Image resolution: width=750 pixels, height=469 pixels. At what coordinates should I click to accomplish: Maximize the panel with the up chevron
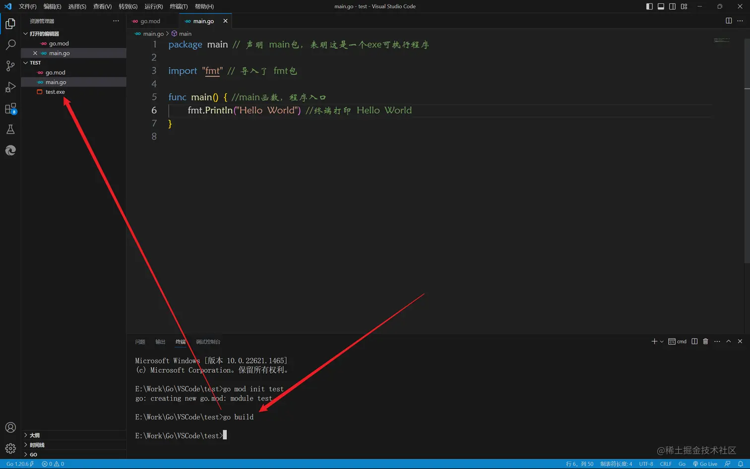729,341
